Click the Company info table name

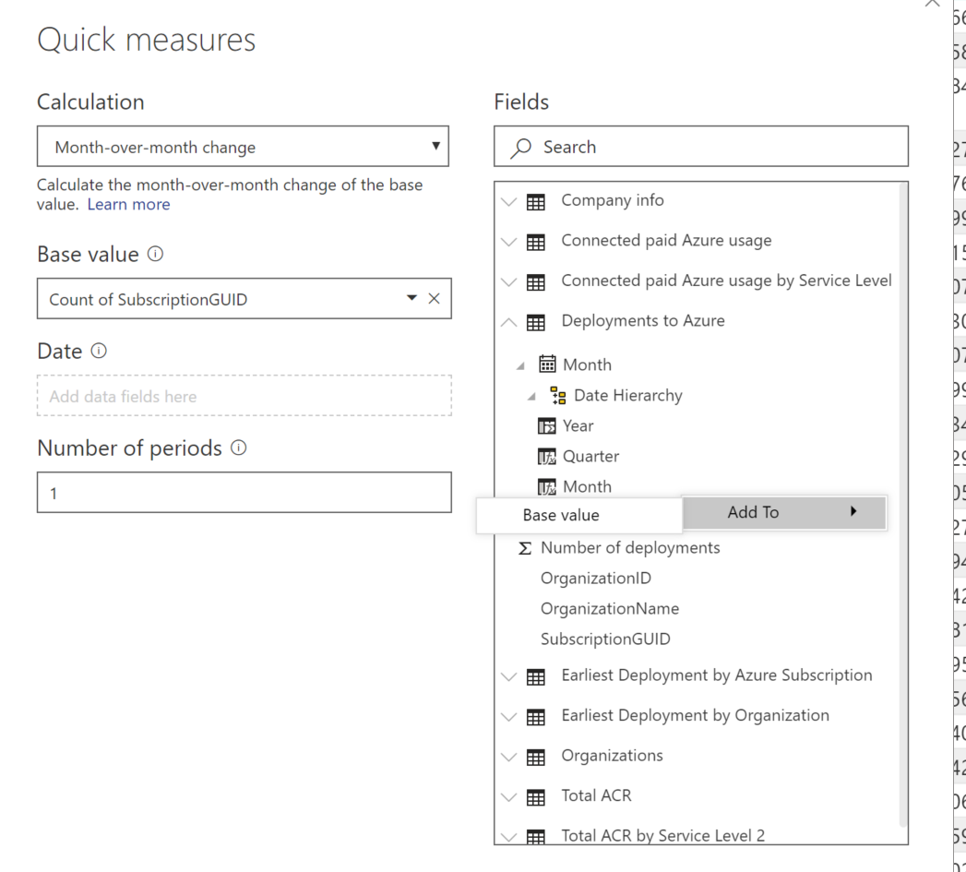click(613, 200)
